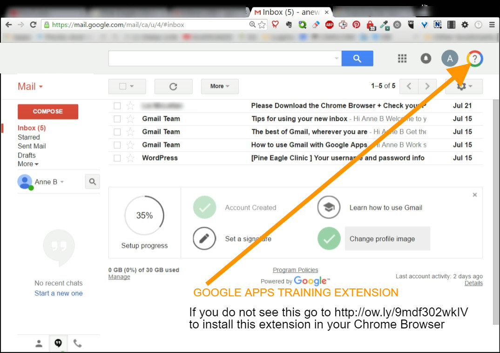The width and height of the screenshot is (500, 353).
Task: Expand More labels in the sidebar
Action: [28, 164]
